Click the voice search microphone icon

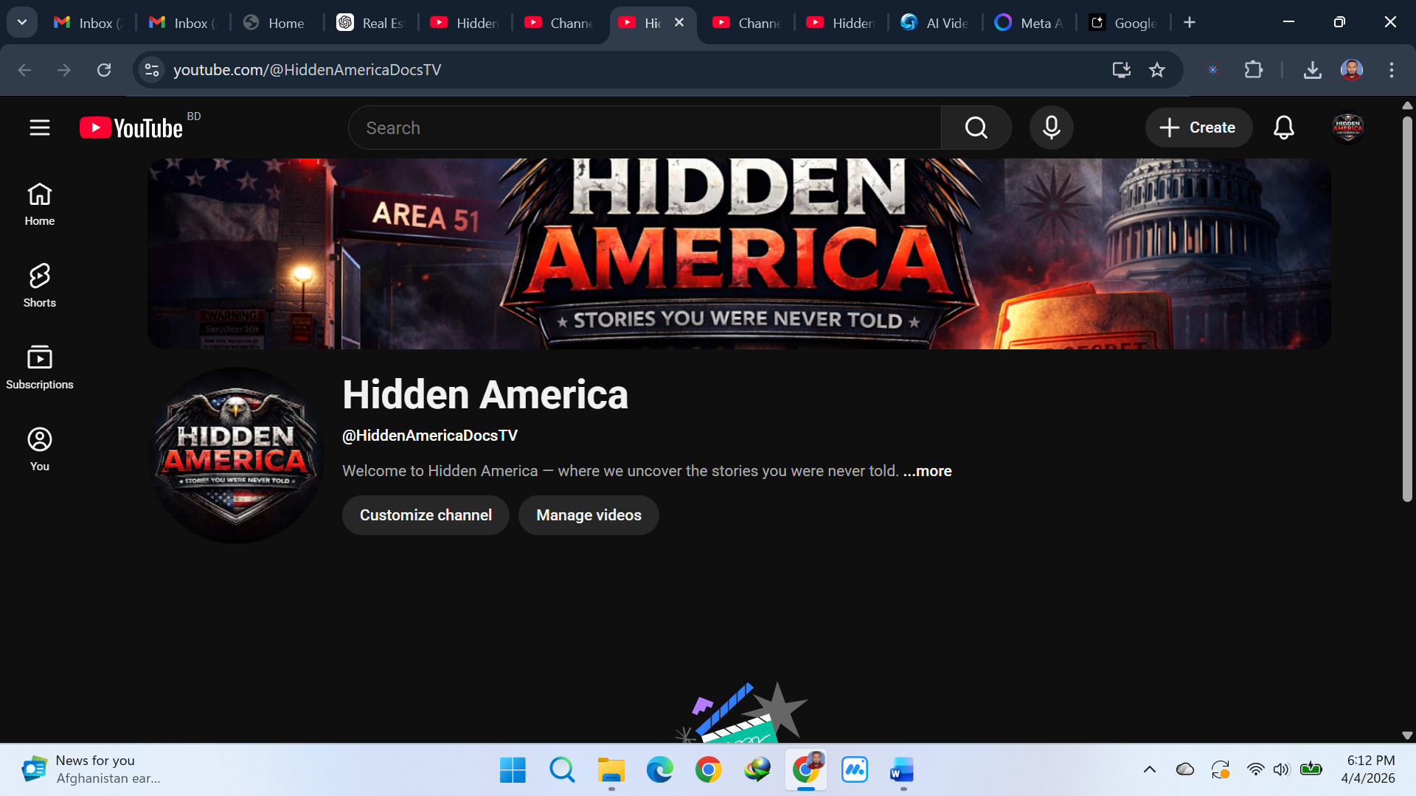pyautogui.click(x=1051, y=128)
